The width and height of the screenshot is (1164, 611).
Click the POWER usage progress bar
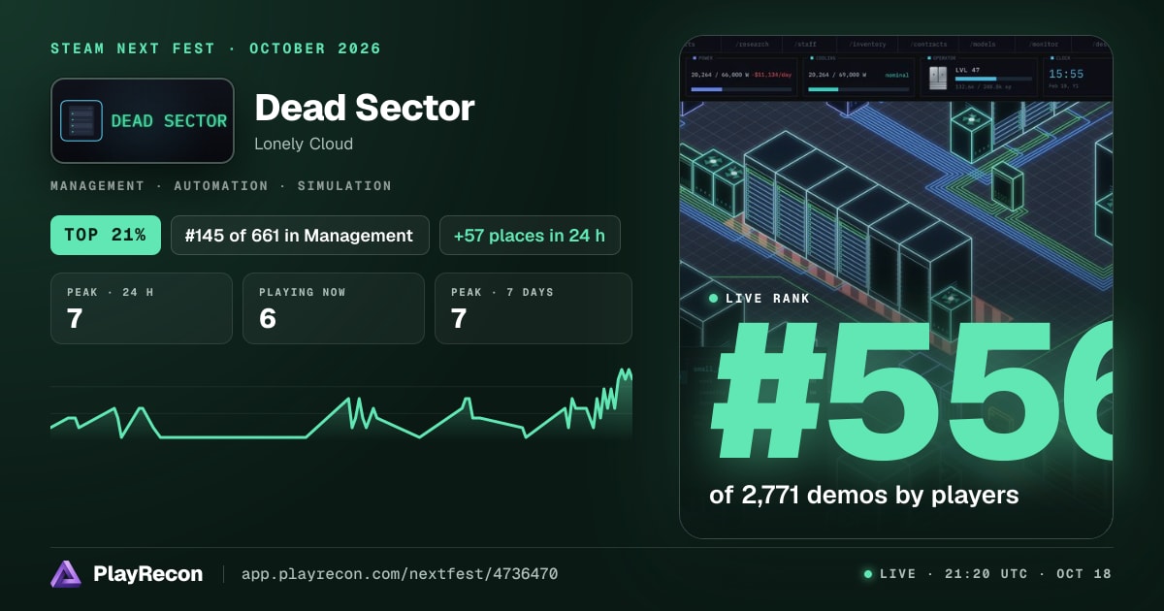[741, 89]
